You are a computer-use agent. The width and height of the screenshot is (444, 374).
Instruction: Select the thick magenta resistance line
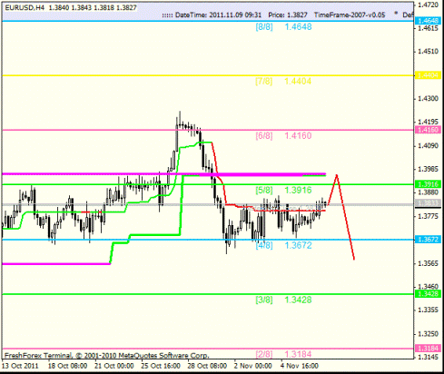pos(163,174)
